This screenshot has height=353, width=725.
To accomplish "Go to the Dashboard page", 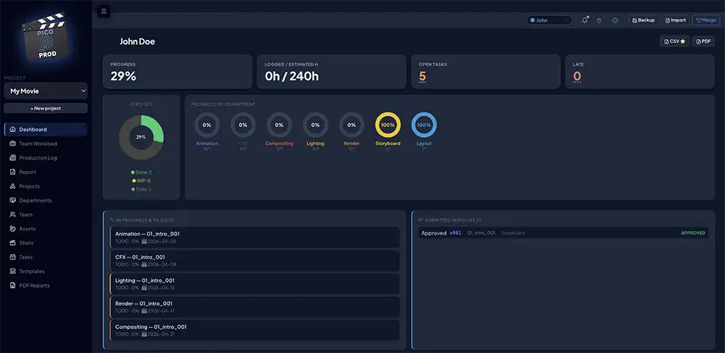I will (x=45, y=129).
